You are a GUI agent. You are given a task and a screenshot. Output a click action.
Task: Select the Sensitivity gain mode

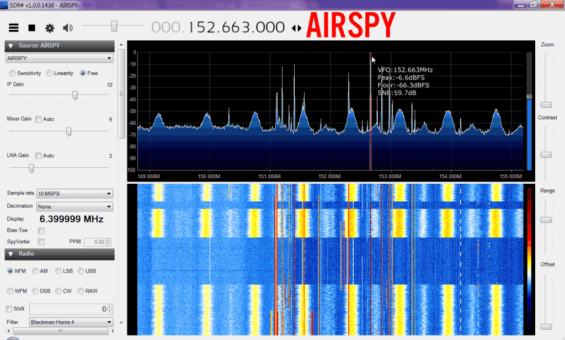(12, 73)
